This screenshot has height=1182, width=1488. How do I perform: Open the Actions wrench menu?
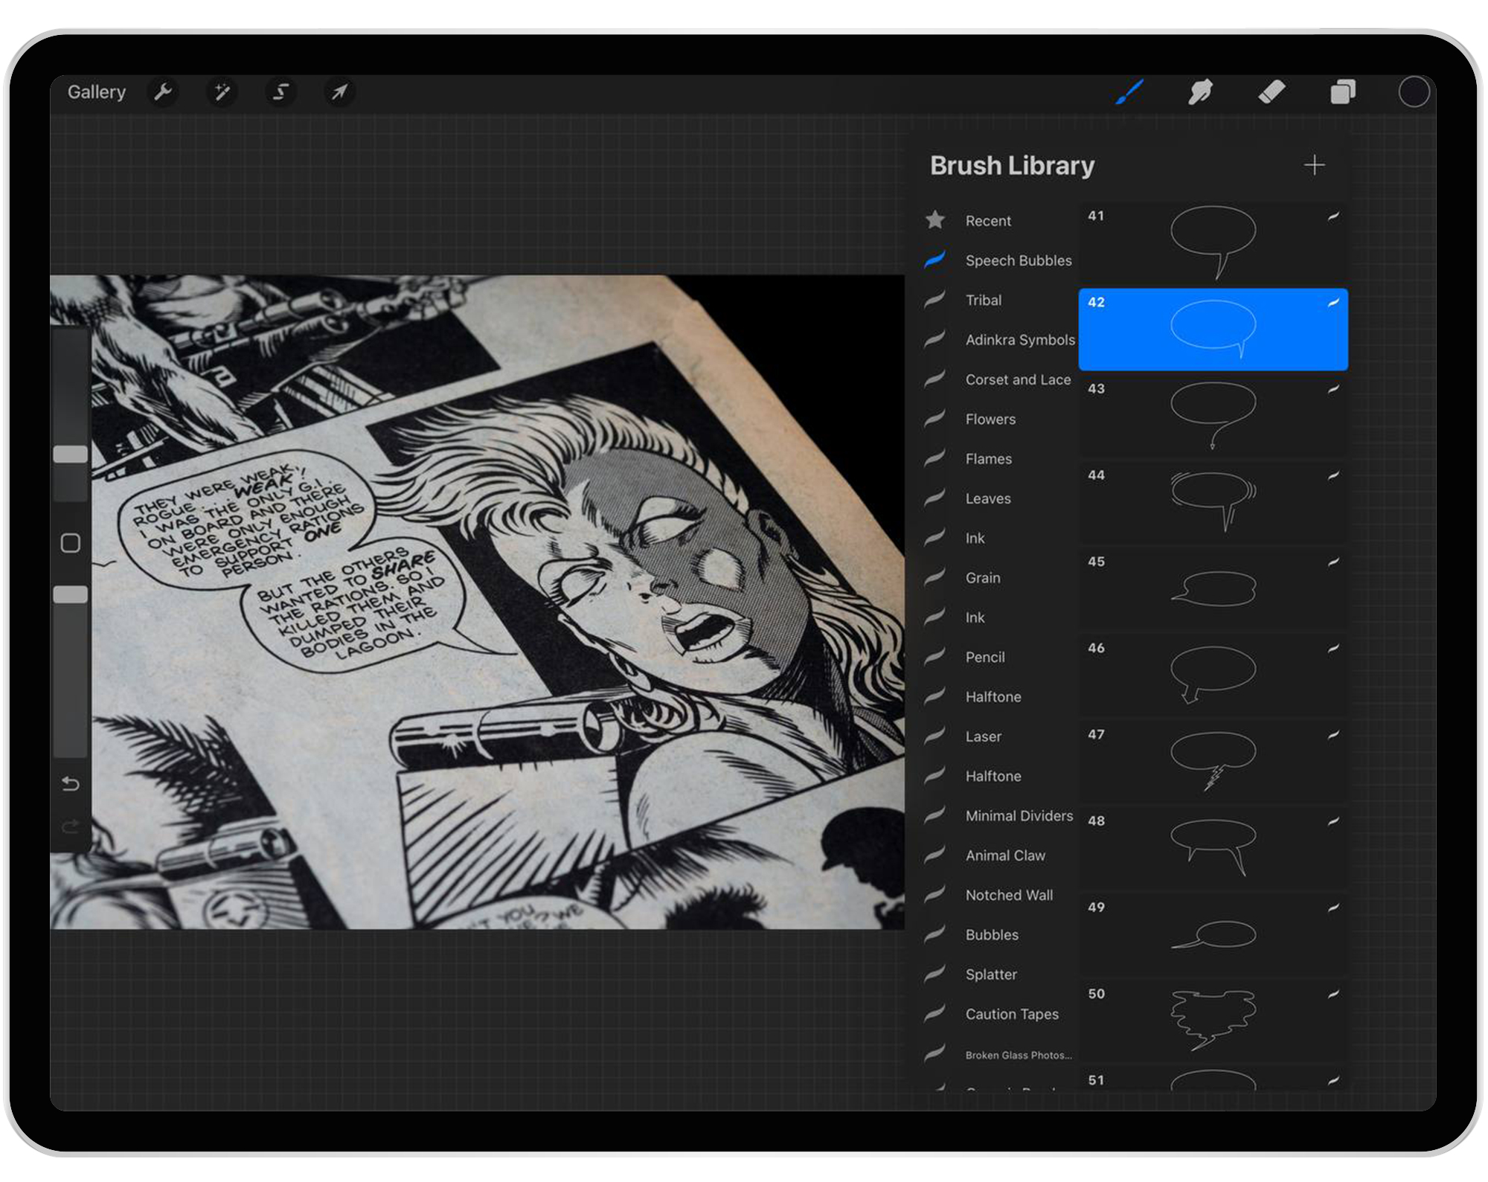(164, 92)
